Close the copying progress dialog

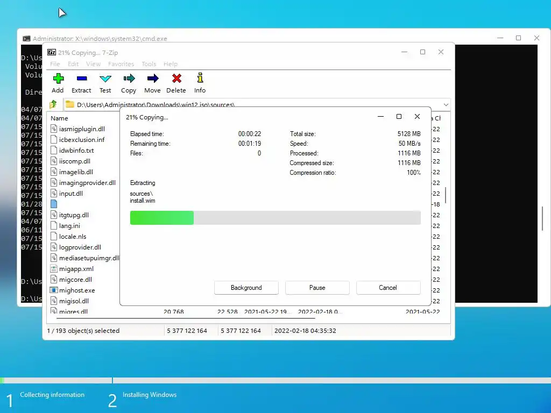click(x=417, y=117)
